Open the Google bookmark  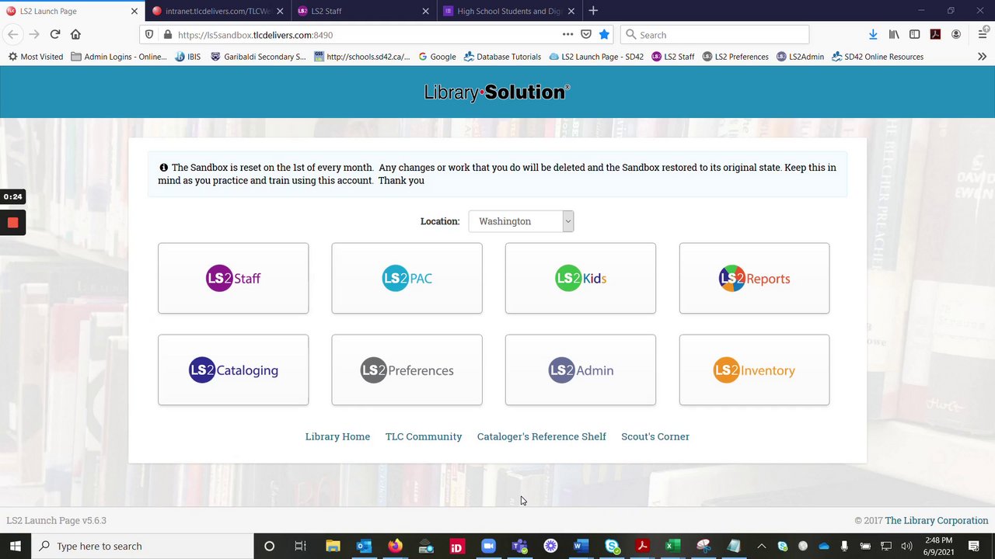(437, 57)
